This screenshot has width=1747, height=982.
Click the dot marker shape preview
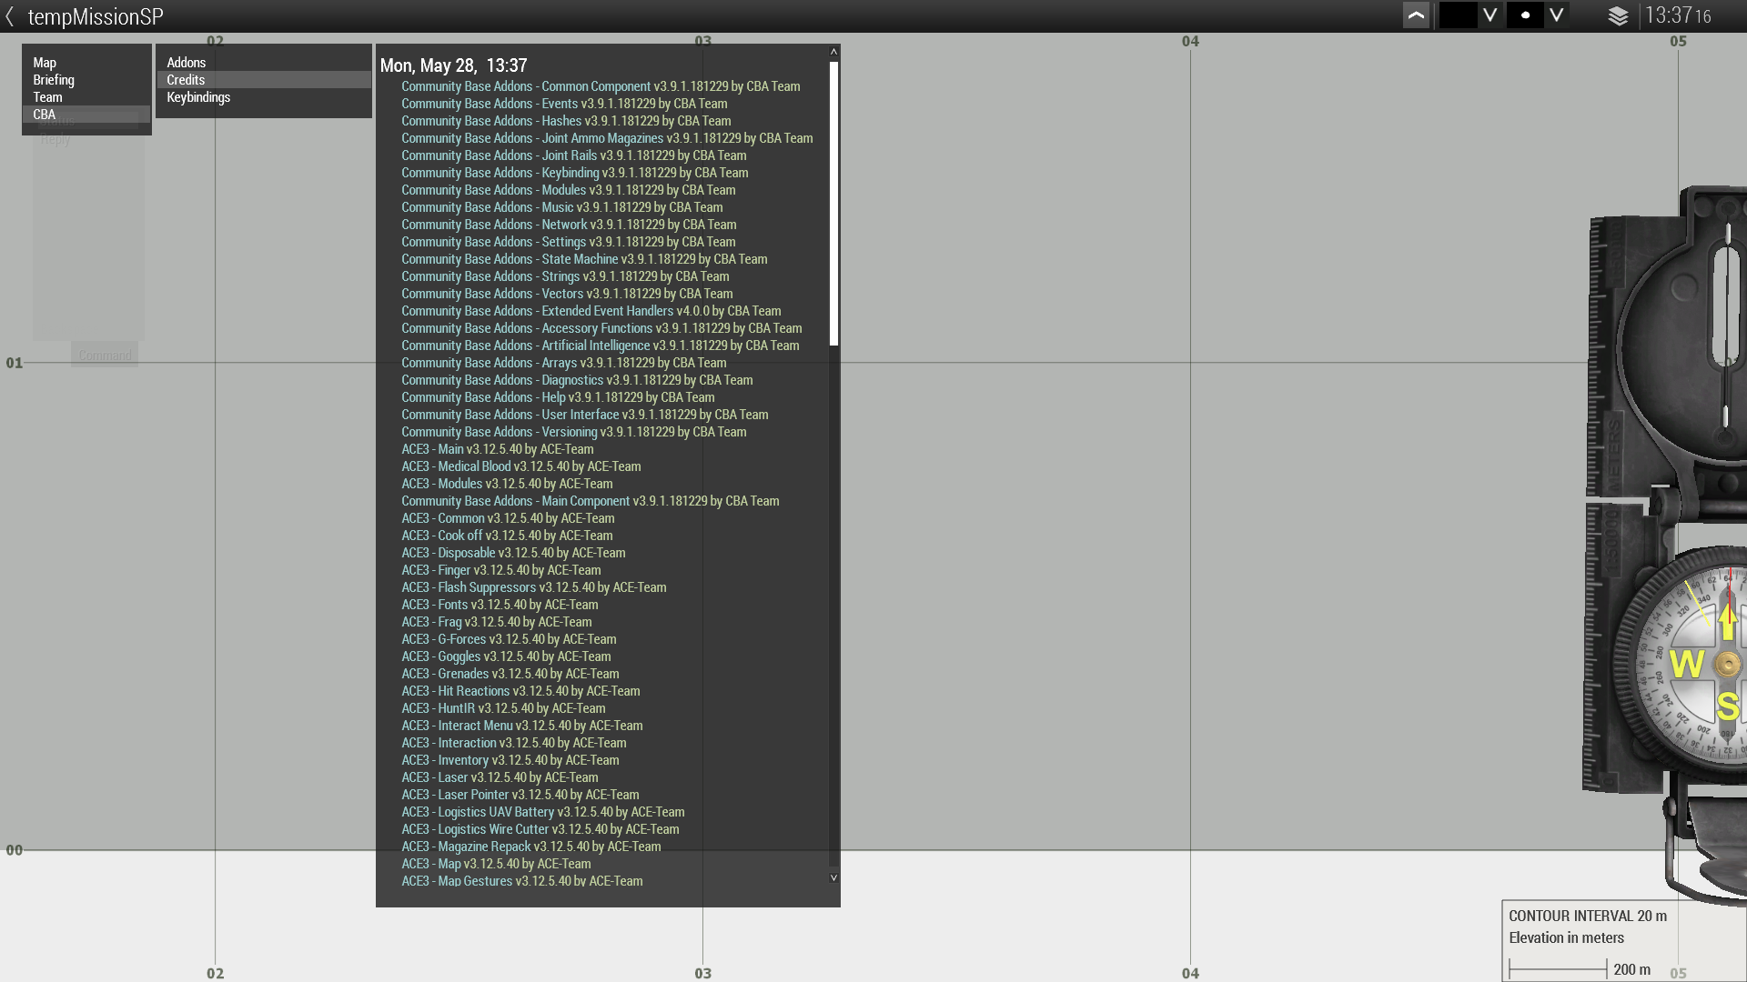1525,15
